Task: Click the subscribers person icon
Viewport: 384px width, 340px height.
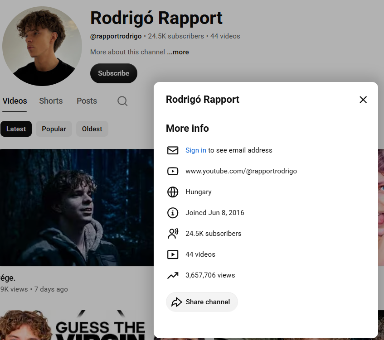Action: tap(173, 234)
